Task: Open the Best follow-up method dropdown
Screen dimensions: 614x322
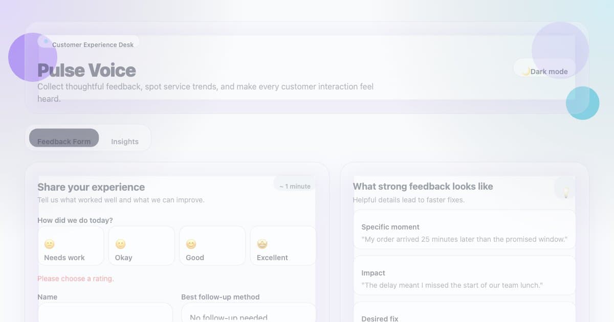Action: (249, 312)
